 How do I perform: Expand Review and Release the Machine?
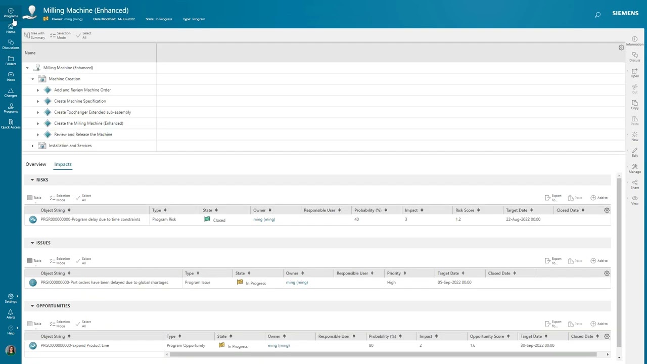pyautogui.click(x=38, y=134)
